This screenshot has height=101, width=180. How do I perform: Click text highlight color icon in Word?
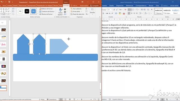tap(120, 13)
